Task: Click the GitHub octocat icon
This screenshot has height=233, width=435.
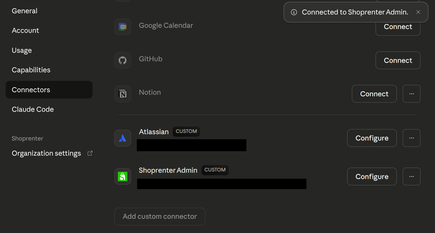Action: coord(123,60)
